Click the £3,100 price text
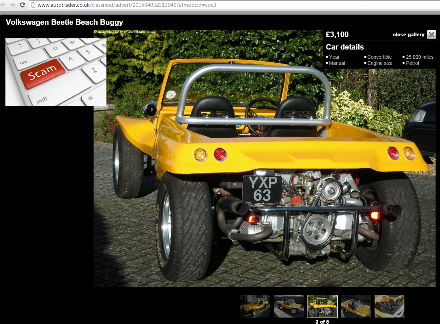The height and width of the screenshot is (324, 440). coord(337,34)
